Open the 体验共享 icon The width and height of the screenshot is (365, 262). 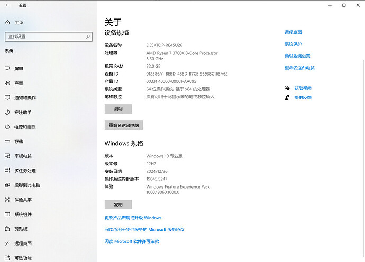click(x=7, y=200)
